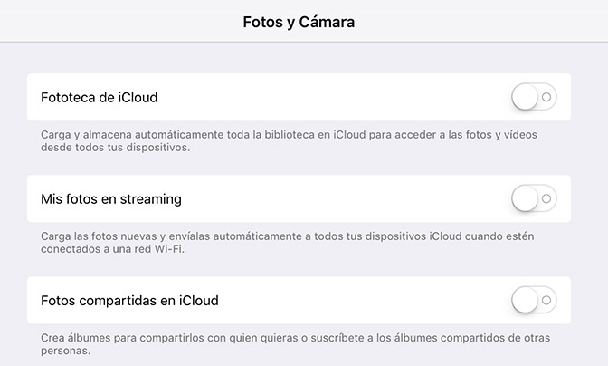This screenshot has width=608, height=366.
Task: Select the Fototeca de iCloud row
Action: tap(299, 97)
